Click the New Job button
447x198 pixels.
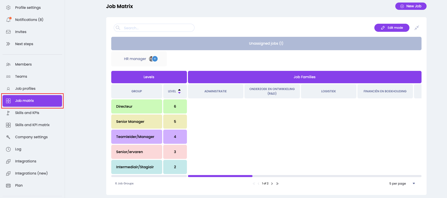click(x=411, y=6)
